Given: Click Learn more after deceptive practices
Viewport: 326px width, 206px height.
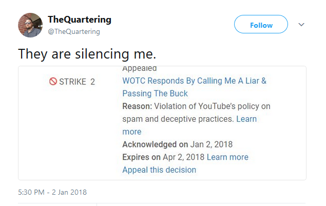Looking at the screenshot, I should click(246, 119).
